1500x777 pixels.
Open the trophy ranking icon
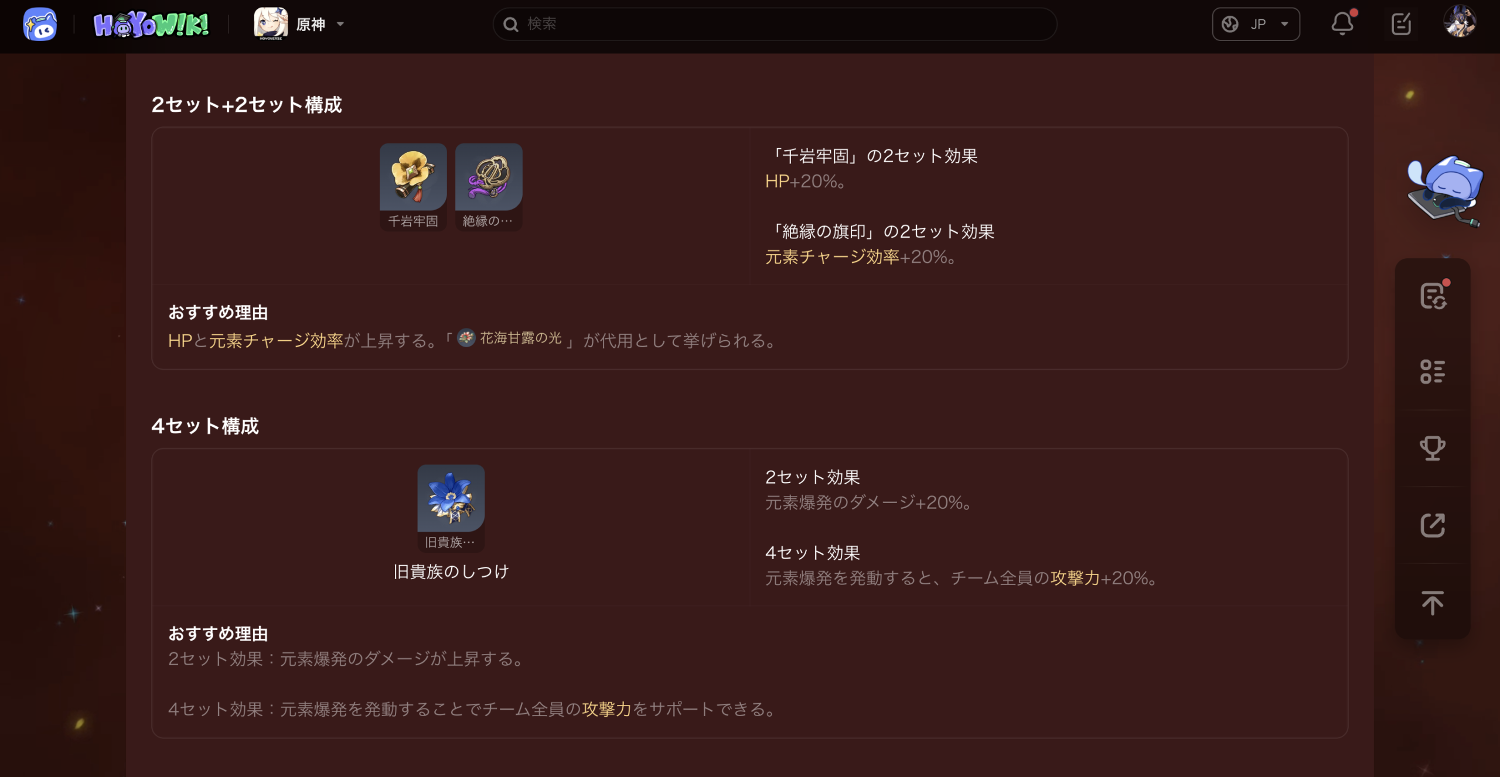(x=1433, y=449)
